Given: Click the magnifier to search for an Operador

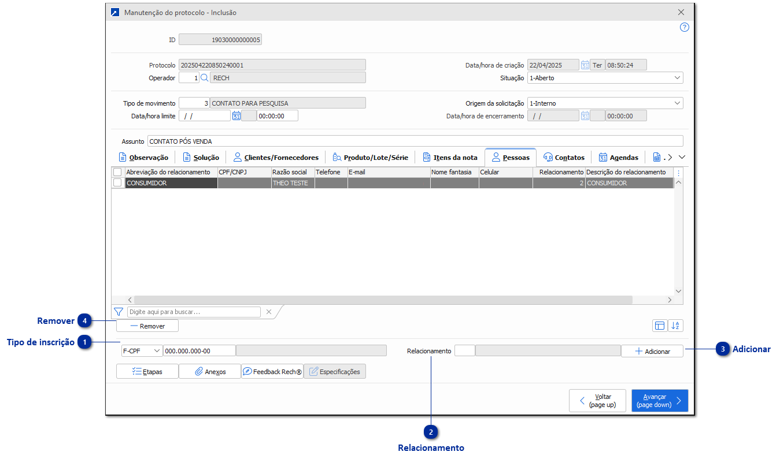Looking at the screenshot, I should (x=204, y=77).
